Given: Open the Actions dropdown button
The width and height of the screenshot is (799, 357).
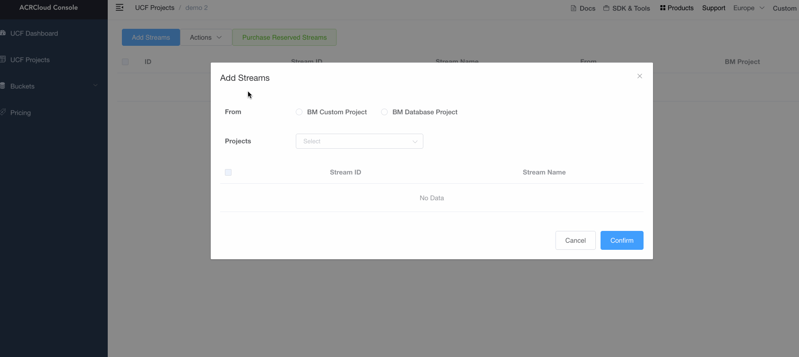Looking at the screenshot, I should (206, 37).
